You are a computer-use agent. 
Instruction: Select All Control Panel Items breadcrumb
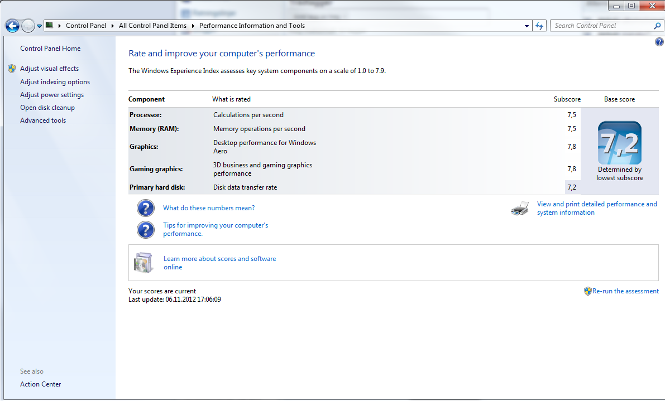click(x=152, y=26)
